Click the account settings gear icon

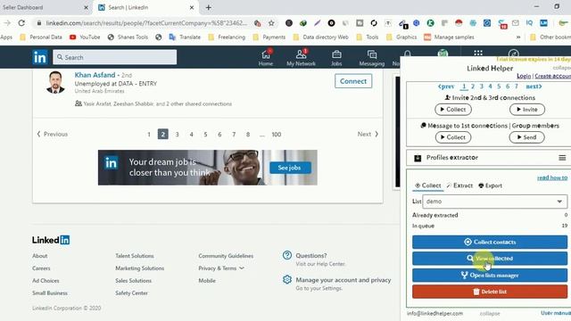287,279
